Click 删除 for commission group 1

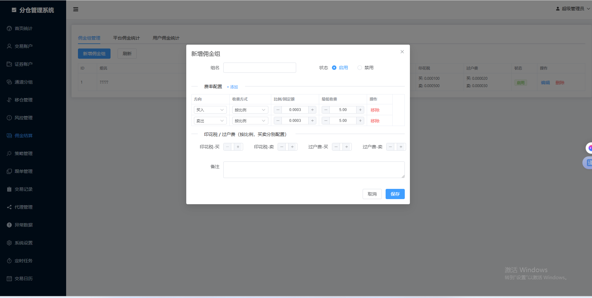(x=560, y=83)
